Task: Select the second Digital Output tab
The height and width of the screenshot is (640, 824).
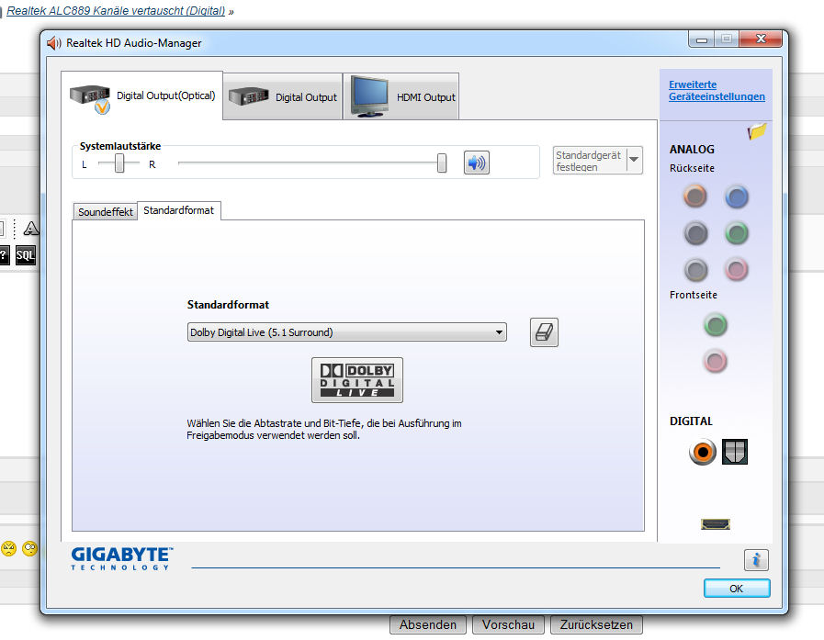Action: [282, 97]
